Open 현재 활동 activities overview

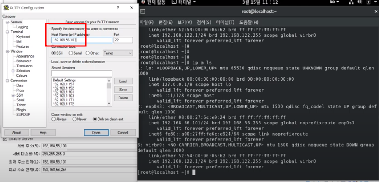(154, 2)
